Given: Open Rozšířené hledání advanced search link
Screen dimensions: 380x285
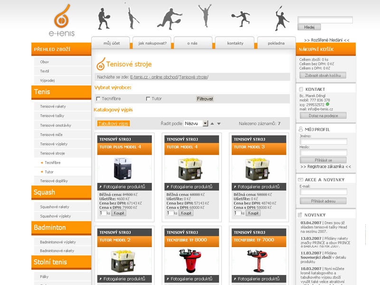Looking at the screenshot, I should click(x=326, y=40).
